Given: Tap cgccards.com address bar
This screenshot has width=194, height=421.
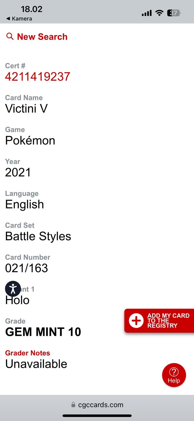Looking at the screenshot, I should tap(101, 405).
